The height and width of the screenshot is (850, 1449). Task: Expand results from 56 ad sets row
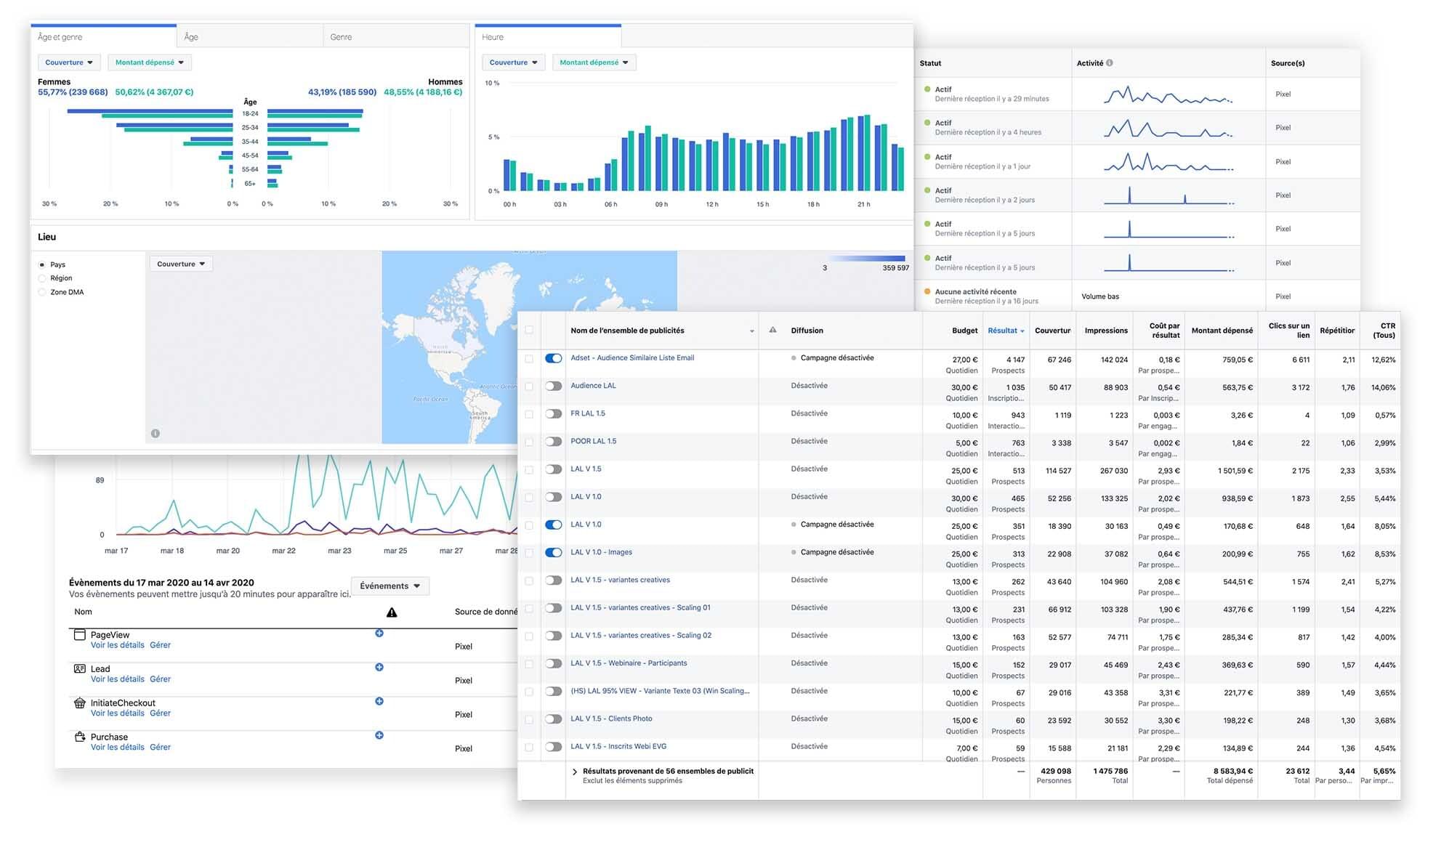[x=574, y=772]
